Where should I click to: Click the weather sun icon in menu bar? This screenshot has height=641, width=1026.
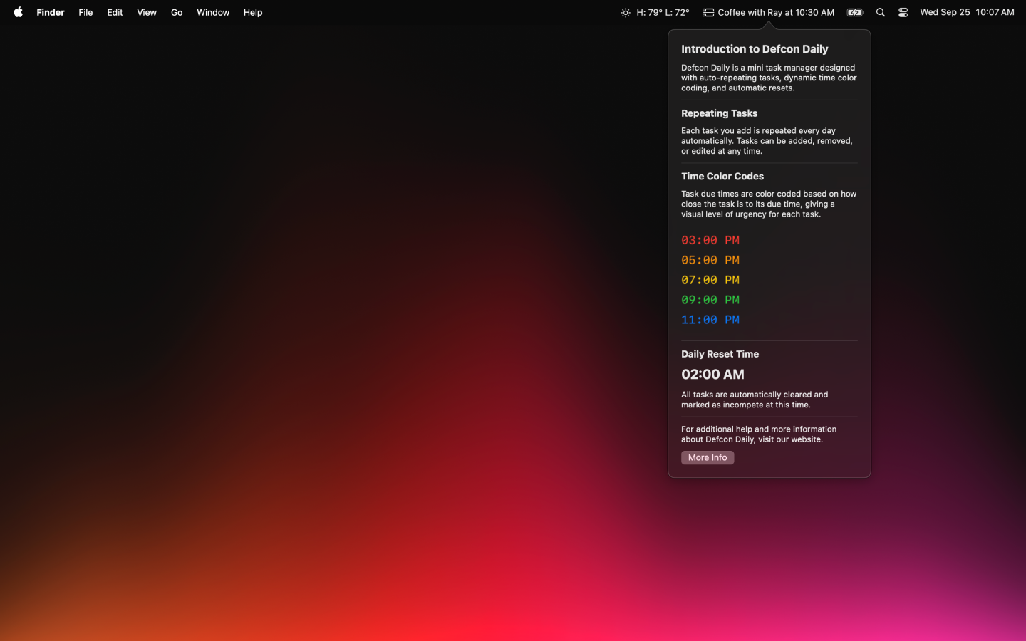[626, 12]
